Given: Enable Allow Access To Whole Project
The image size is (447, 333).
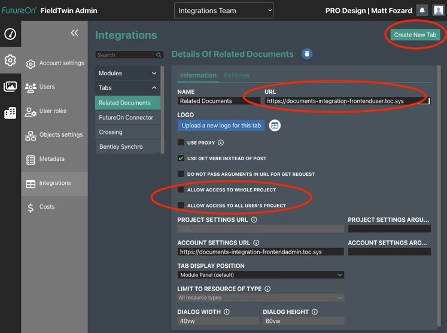Looking at the screenshot, I should (181, 190).
